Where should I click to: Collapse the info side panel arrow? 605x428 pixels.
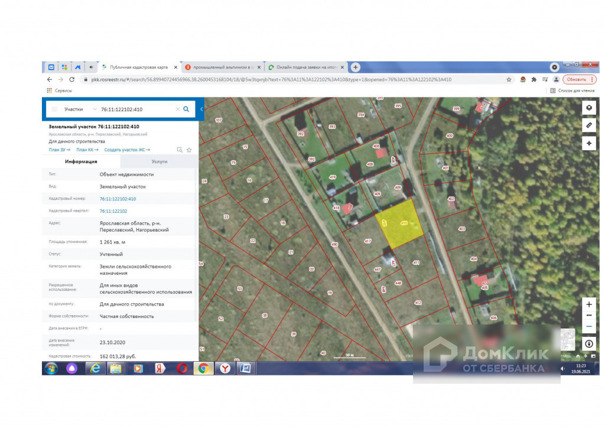pyautogui.click(x=201, y=109)
